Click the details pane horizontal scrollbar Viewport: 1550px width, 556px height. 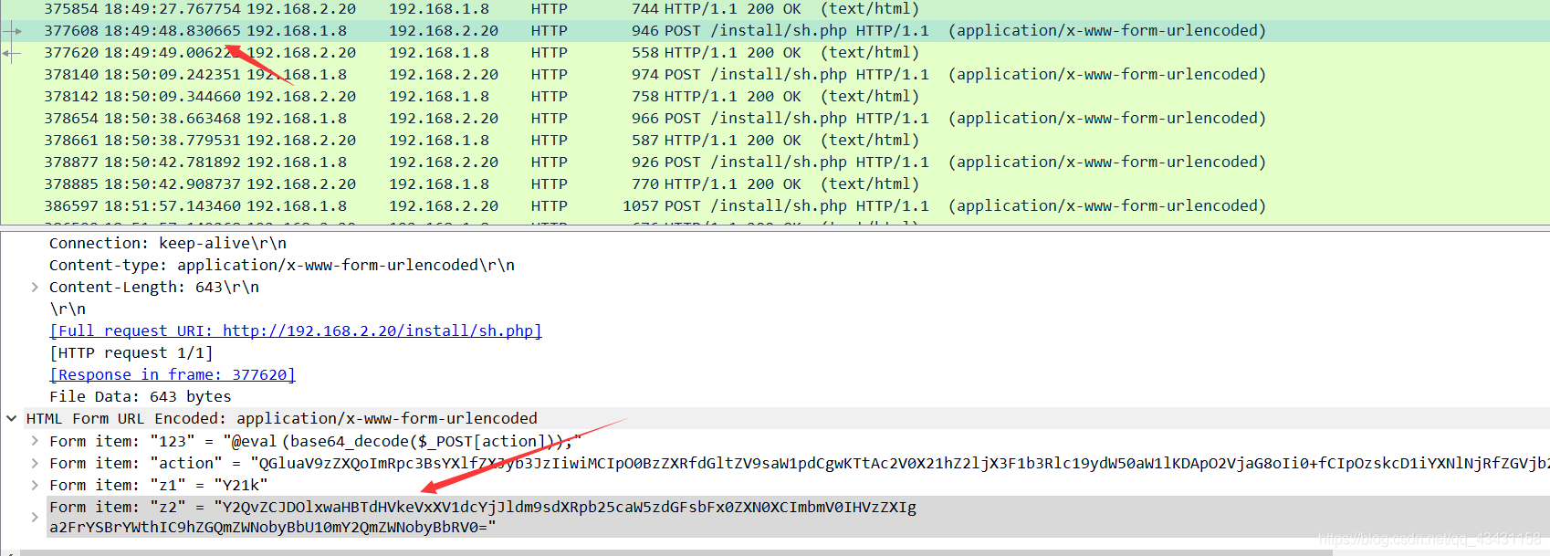click(x=676, y=552)
